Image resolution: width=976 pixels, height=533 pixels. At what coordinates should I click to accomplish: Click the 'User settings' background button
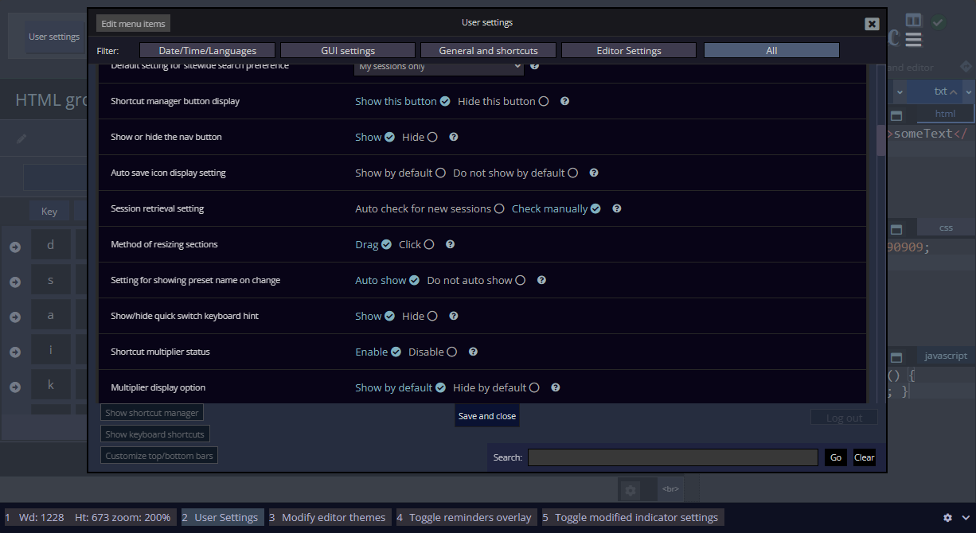coord(54,37)
